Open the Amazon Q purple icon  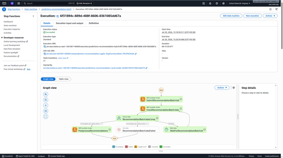(x=12, y=3)
